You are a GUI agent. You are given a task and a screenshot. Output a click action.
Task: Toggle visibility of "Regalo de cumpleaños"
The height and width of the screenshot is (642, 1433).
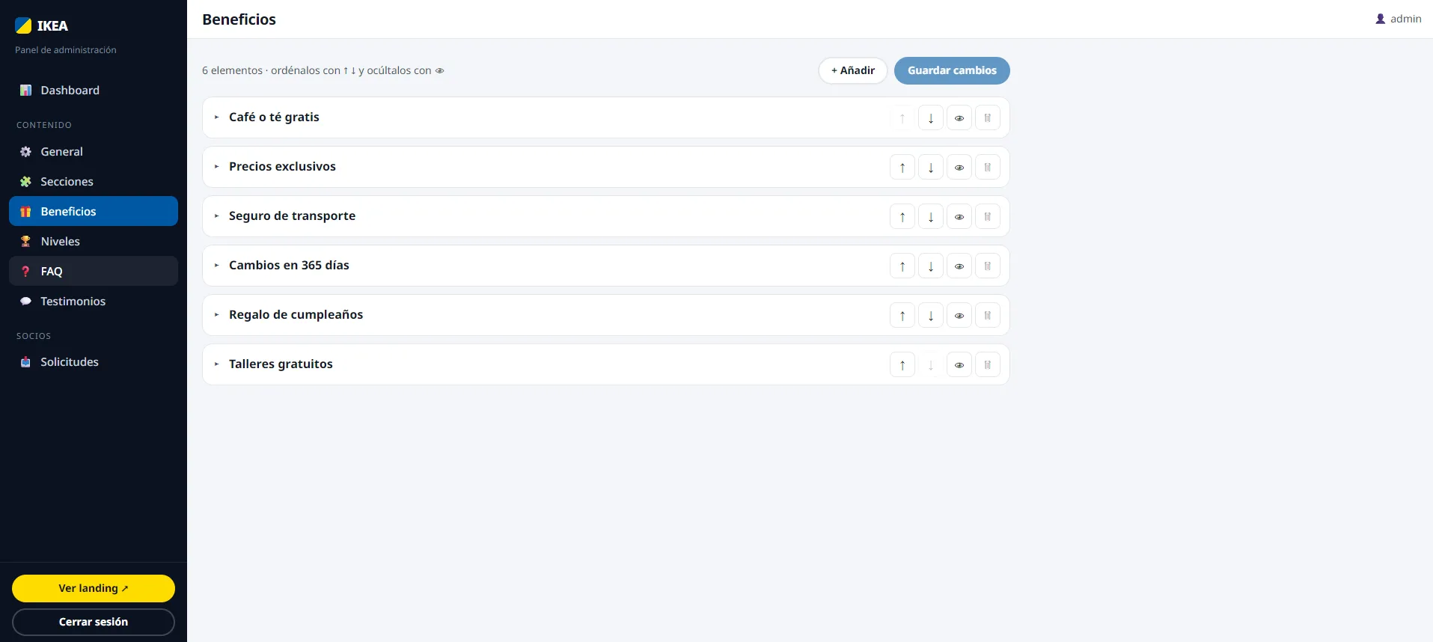(x=959, y=315)
